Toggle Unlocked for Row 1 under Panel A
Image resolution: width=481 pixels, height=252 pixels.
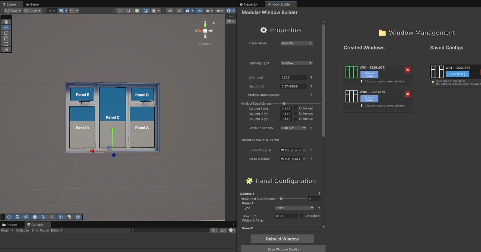click(302, 216)
